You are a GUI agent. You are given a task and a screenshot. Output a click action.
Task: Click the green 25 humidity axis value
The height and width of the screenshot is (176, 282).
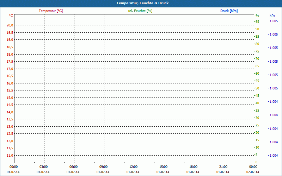(257, 125)
